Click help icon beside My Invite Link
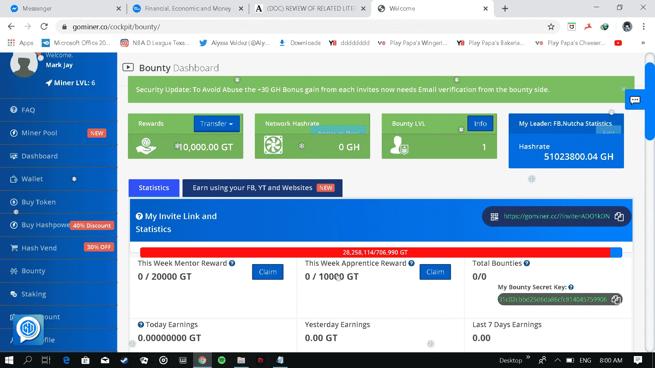 (139, 216)
